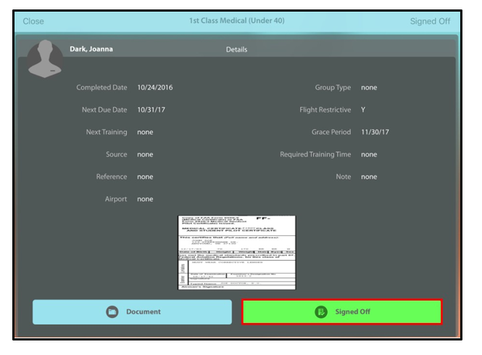Screen dimensions: 482x355
Task: Open the medical certificate thumbnail image
Action: (x=236, y=252)
